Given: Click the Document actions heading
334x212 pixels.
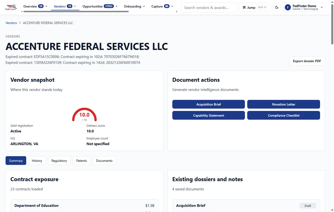Looking at the screenshot, I should coord(196,80).
